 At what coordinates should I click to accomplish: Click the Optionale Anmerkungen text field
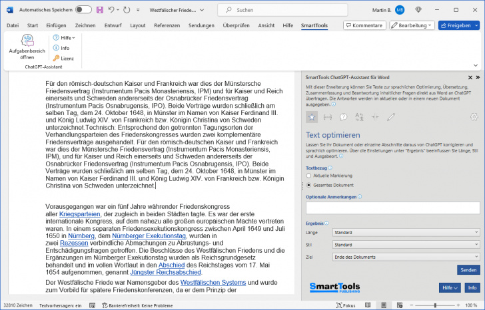392,208
